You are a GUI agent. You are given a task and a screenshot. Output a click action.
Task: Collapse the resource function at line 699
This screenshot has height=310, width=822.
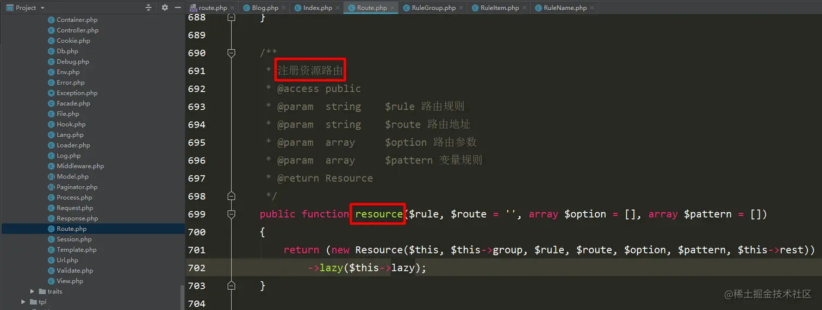pyautogui.click(x=231, y=214)
